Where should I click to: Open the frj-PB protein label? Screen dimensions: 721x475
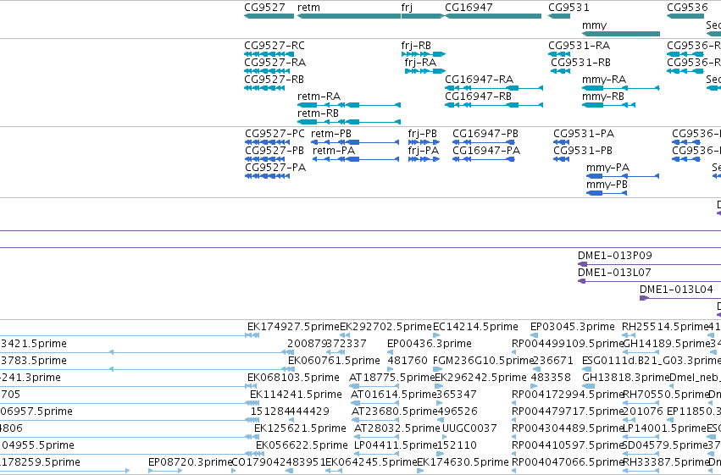(422, 134)
